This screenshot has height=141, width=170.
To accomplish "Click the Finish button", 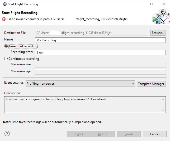I will (129, 134).
